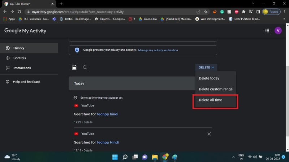The width and height of the screenshot is (289, 162).
Task: Open the Extensions puzzle piece icon
Action: pos(243,12)
